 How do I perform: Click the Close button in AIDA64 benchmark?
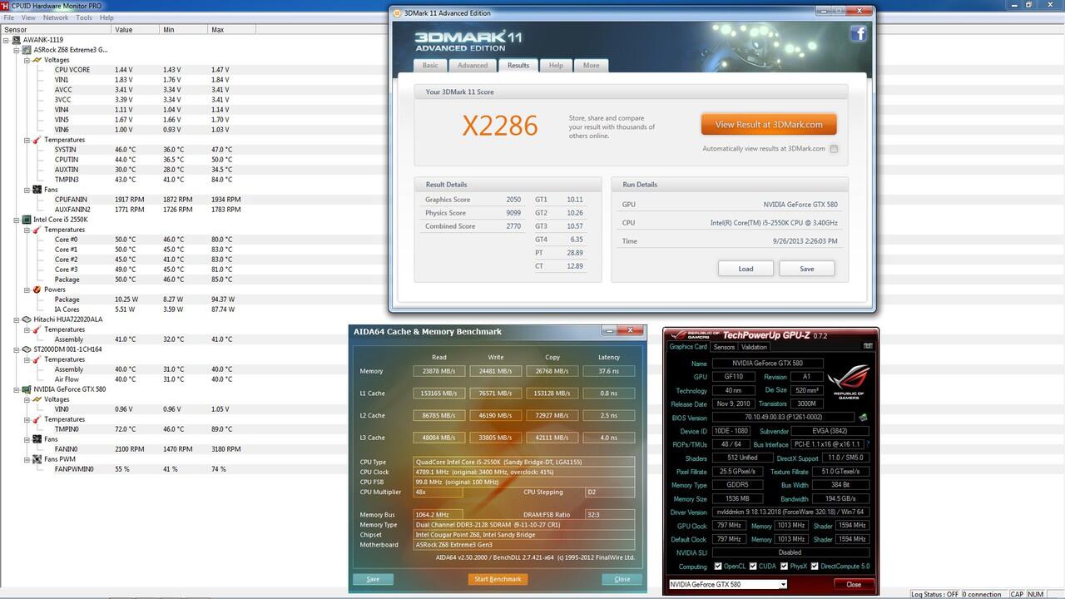coord(622,579)
